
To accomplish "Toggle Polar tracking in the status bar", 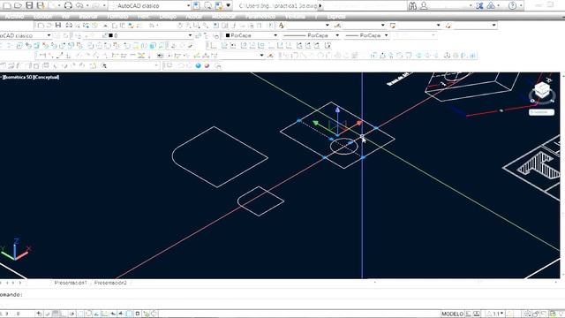I will click(72, 314).
